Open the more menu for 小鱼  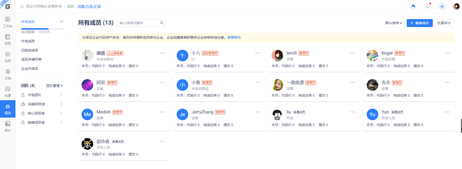coord(258,83)
